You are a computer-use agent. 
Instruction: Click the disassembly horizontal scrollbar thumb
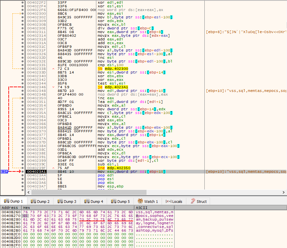89,192
